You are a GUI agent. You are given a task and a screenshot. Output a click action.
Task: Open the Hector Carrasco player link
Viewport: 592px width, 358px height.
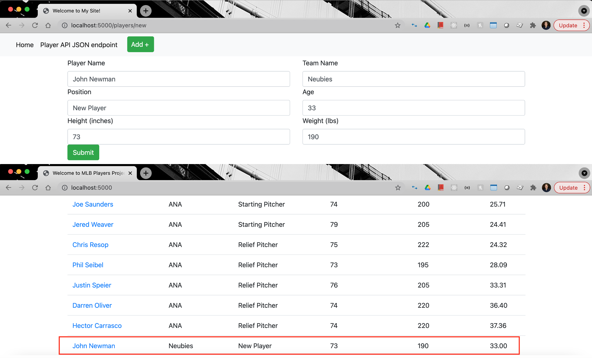tap(97, 326)
